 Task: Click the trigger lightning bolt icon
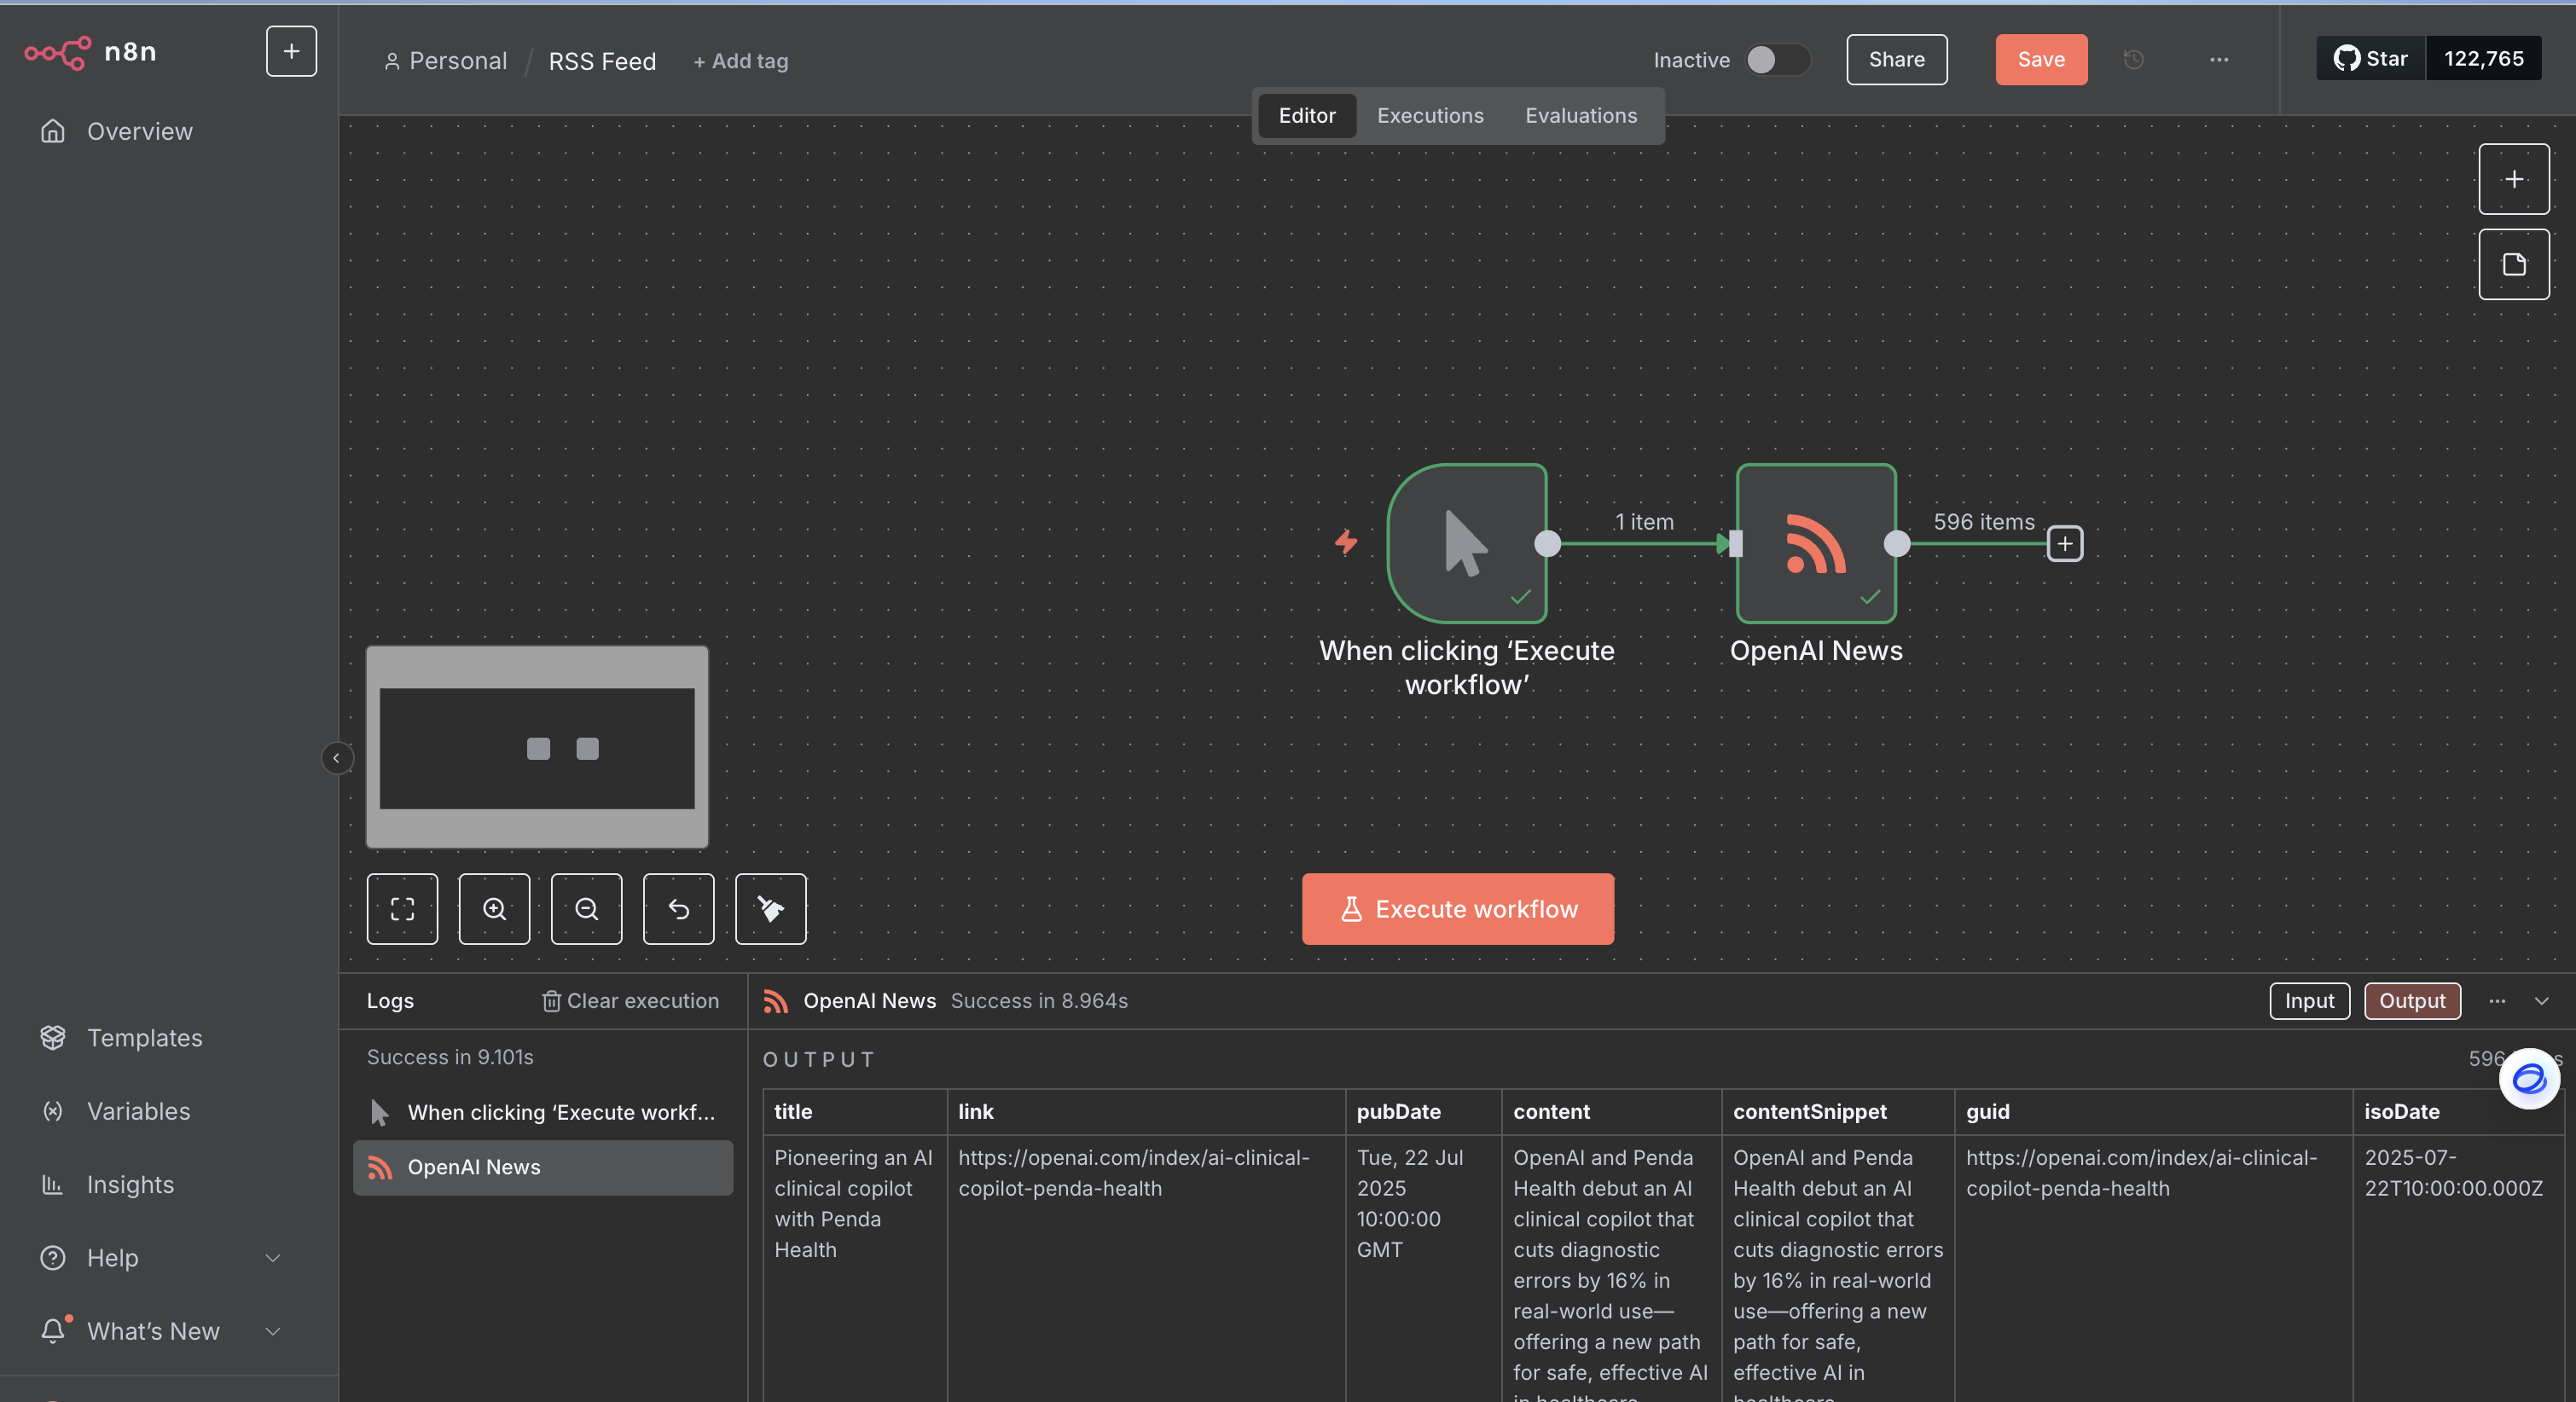(1346, 542)
